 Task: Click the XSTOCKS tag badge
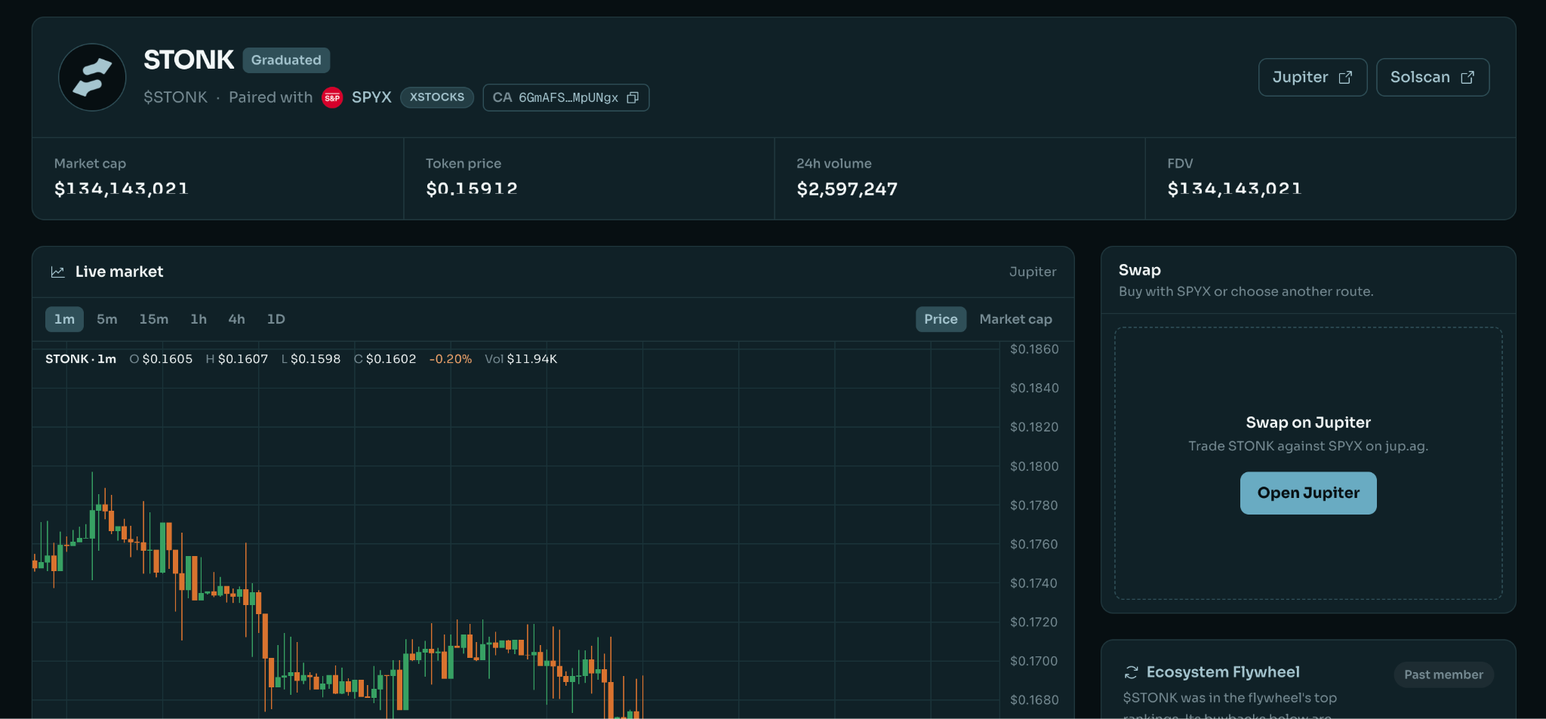[437, 97]
